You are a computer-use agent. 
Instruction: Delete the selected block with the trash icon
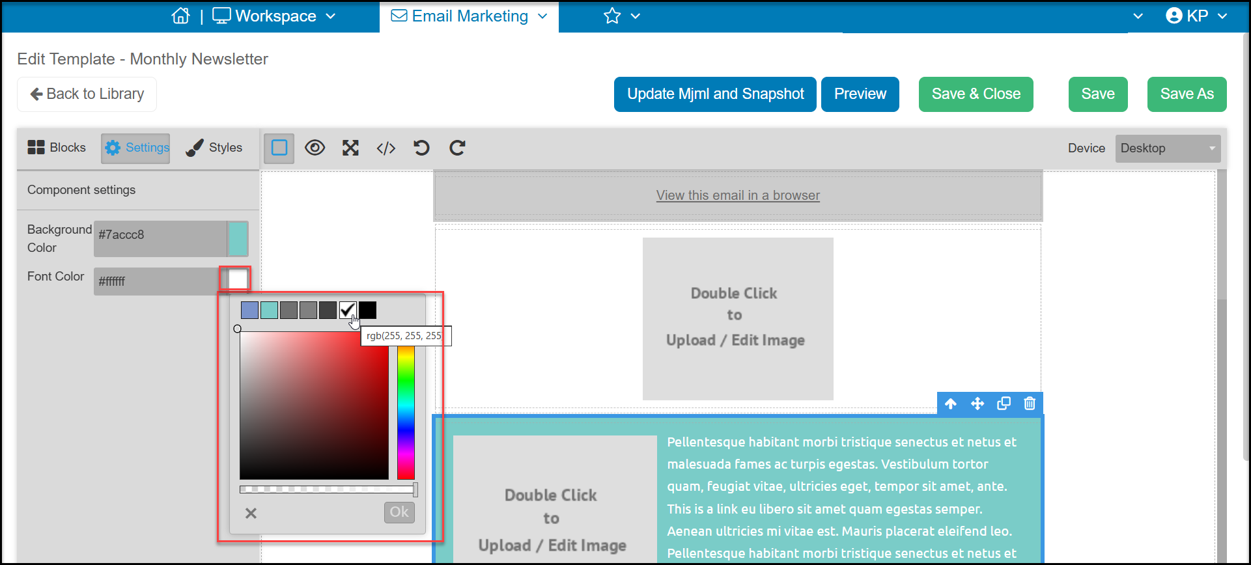click(x=1030, y=404)
